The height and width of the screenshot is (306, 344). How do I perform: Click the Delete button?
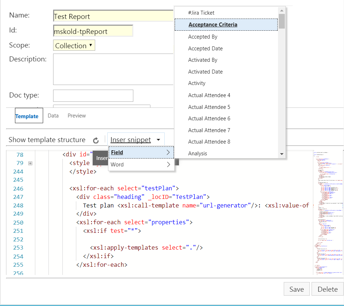coord(327,289)
